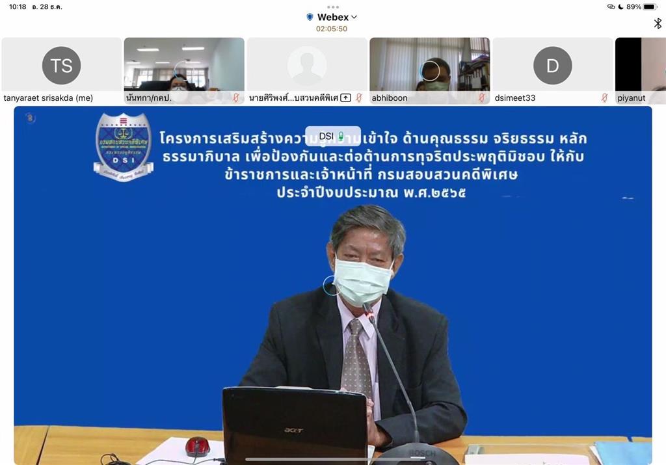Image resolution: width=666 pixels, height=465 pixels.
Task: Select the abhiboon video thumbnail
Action: (429, 65)
